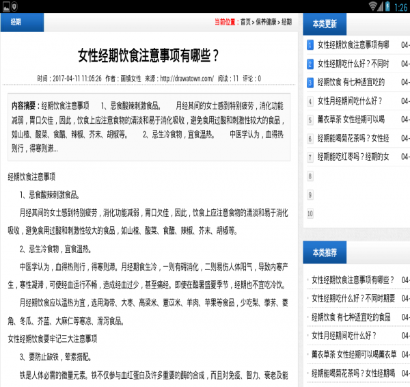Image resolution: width=410 pixels, height=387 pixels.
Task: Open 经期能吃红枣吗？经期的女 article
Action: click(353, 157)
